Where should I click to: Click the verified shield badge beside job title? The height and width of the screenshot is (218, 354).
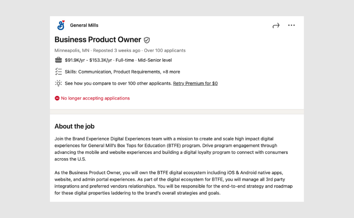pos(147,40)
